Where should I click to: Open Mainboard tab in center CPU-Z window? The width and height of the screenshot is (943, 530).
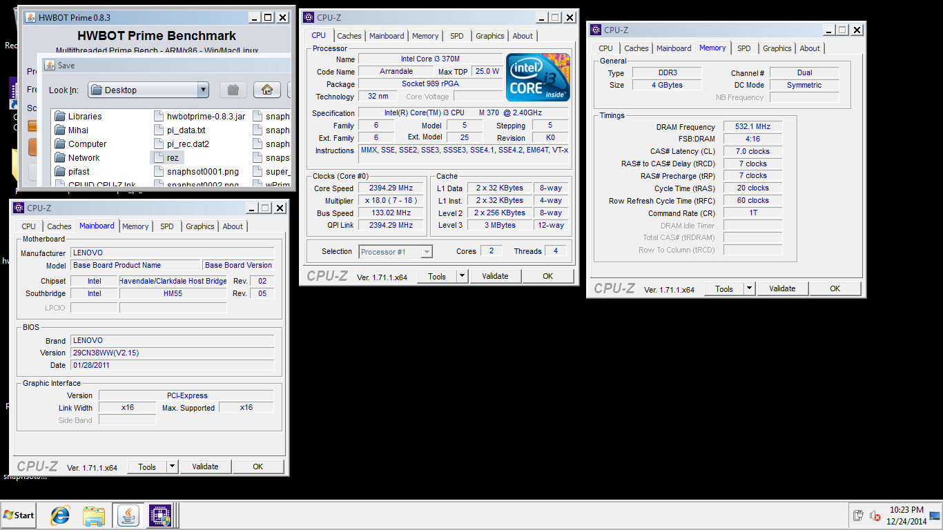387,36
